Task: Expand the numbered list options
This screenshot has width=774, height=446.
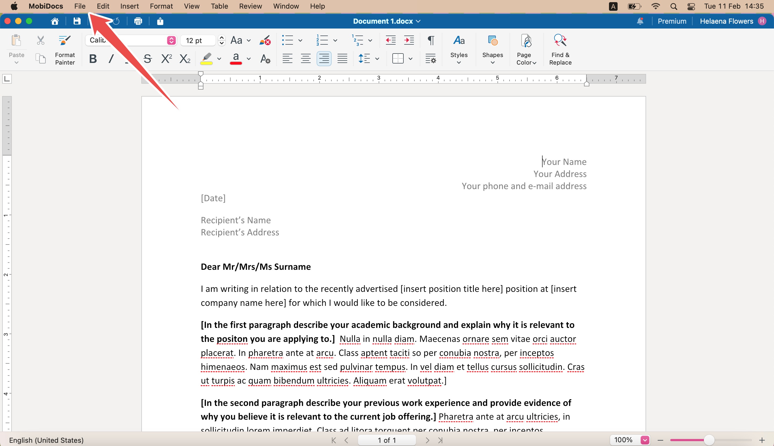Action: pos(335,40)
